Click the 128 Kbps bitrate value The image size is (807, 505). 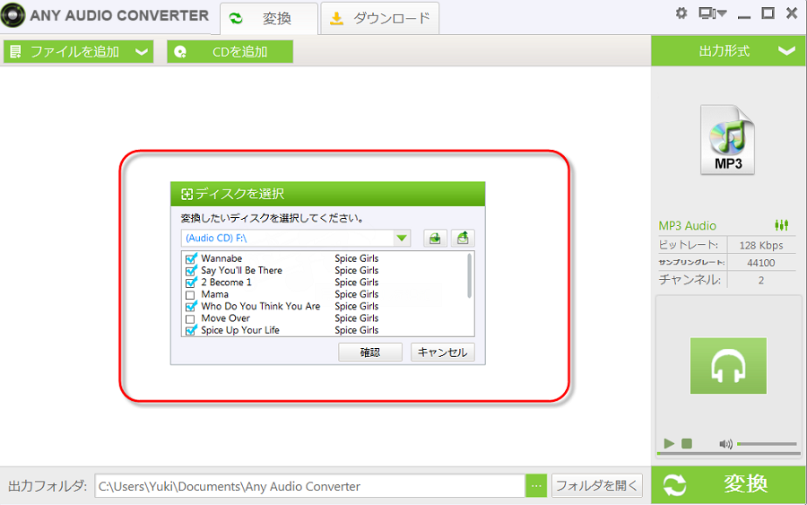click(761, 245)
